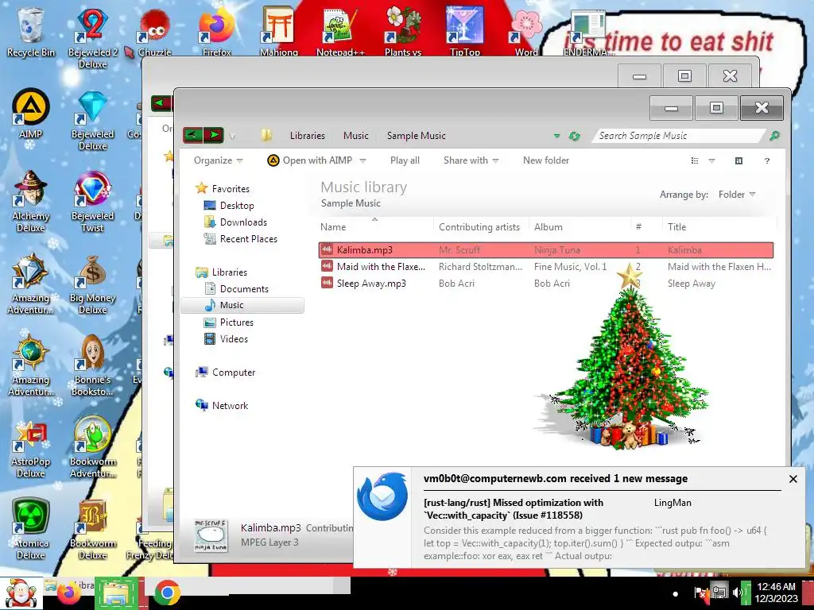
Task: Select AstroPop Deluxe desktop shortcut
Action: point(31,448)
